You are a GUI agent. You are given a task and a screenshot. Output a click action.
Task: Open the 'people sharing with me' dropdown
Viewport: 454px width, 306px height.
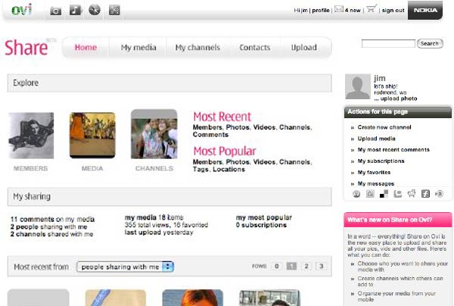coord(127,267)
